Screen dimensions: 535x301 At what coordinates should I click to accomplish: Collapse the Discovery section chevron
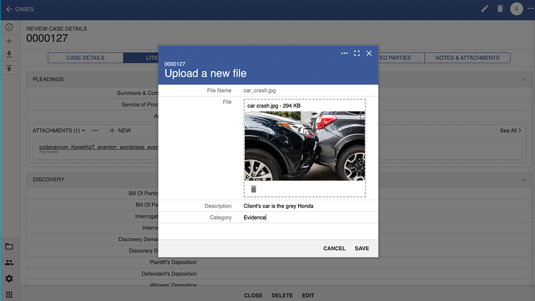523,180
